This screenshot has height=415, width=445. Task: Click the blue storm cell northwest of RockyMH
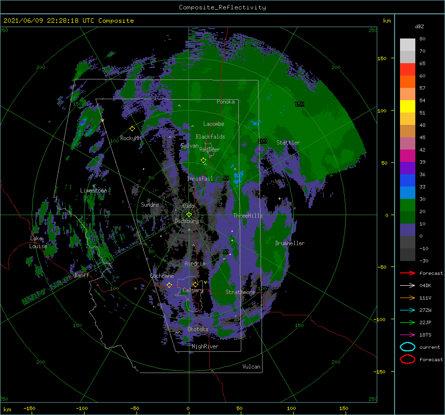click(82, 122)
